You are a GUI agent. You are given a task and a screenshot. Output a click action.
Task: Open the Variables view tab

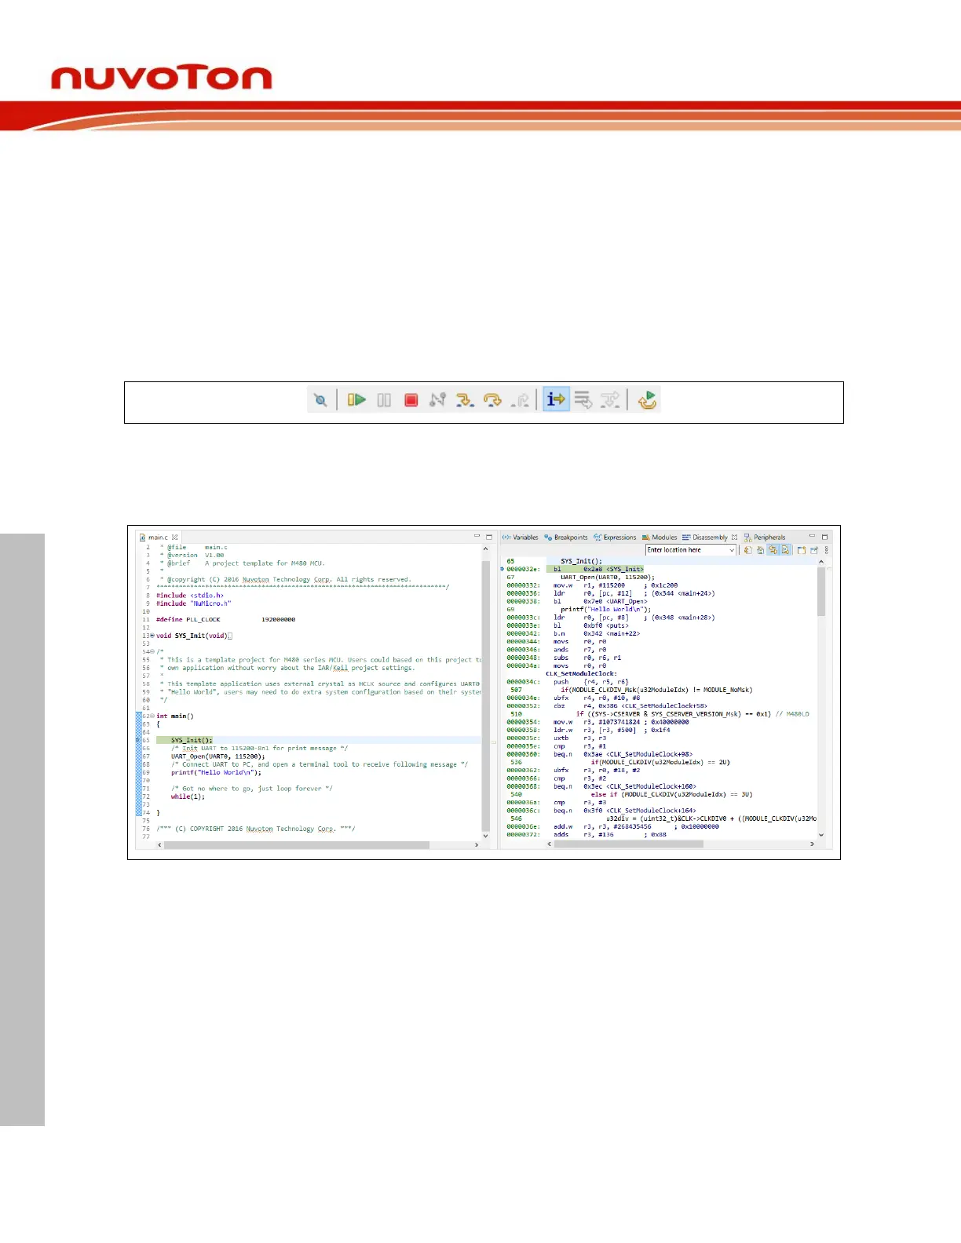click(x=521, y=538)
